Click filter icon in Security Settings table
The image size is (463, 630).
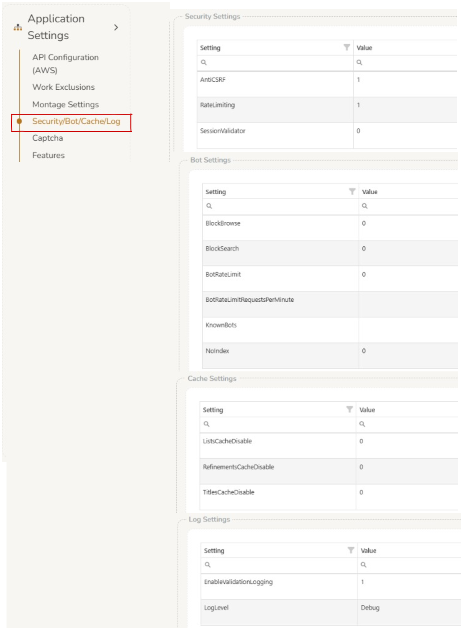tap(347, 47)
